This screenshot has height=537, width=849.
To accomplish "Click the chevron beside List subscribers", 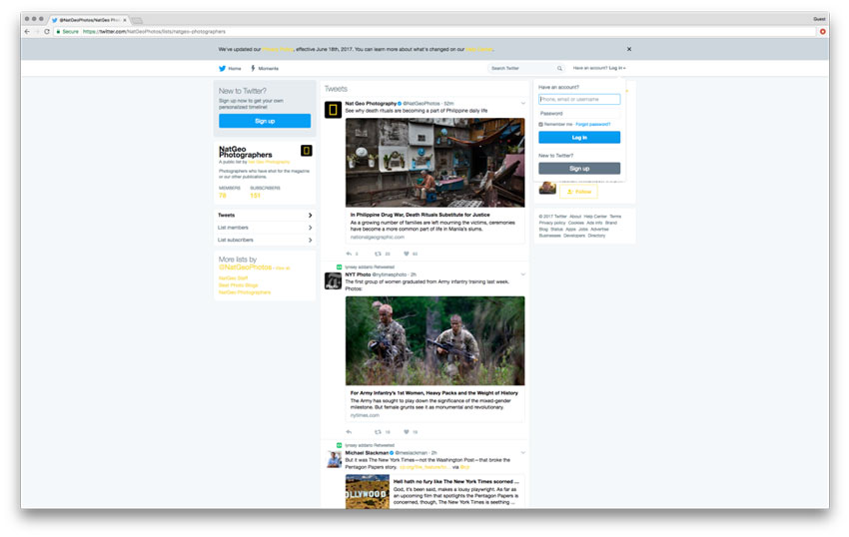I will point(310,240).
